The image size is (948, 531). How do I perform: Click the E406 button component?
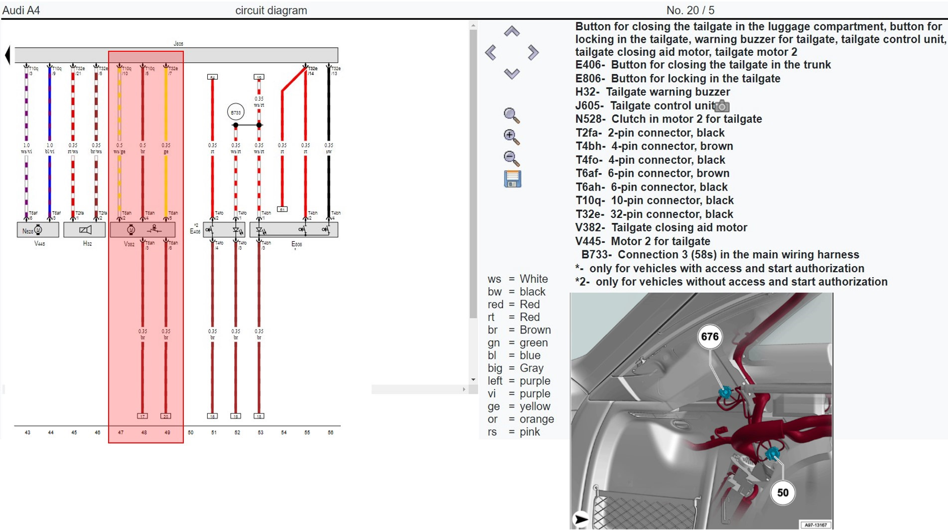click(x=224, y=229)
